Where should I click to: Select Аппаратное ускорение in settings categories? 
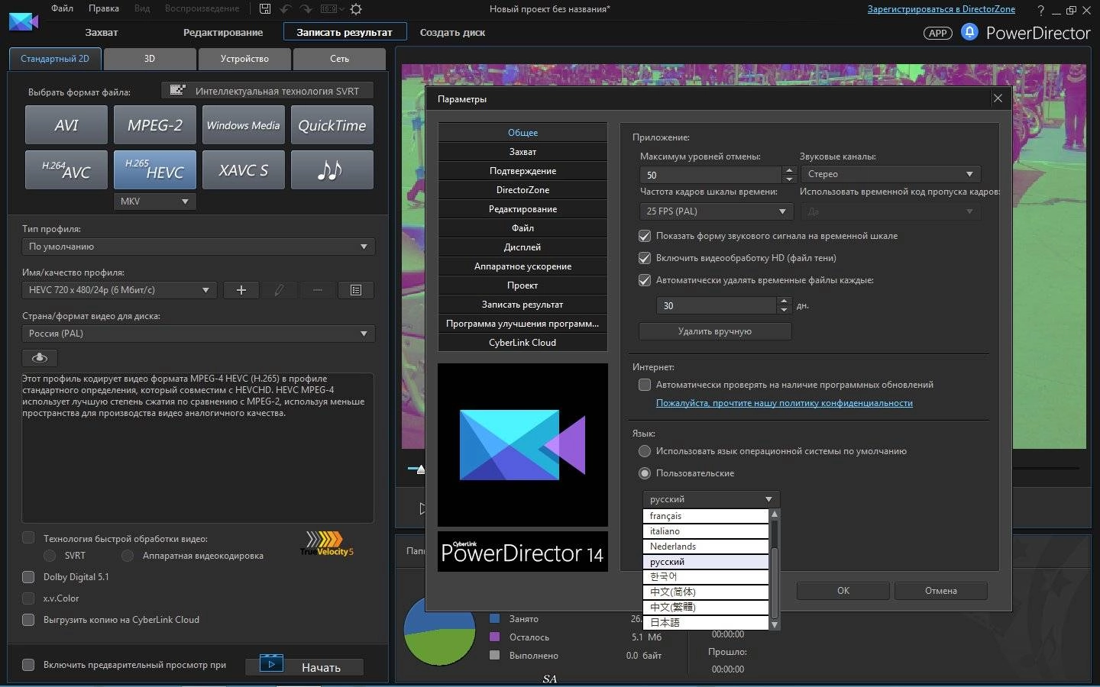(522, 266)
